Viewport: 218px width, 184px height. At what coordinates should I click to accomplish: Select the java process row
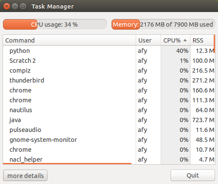109,120
